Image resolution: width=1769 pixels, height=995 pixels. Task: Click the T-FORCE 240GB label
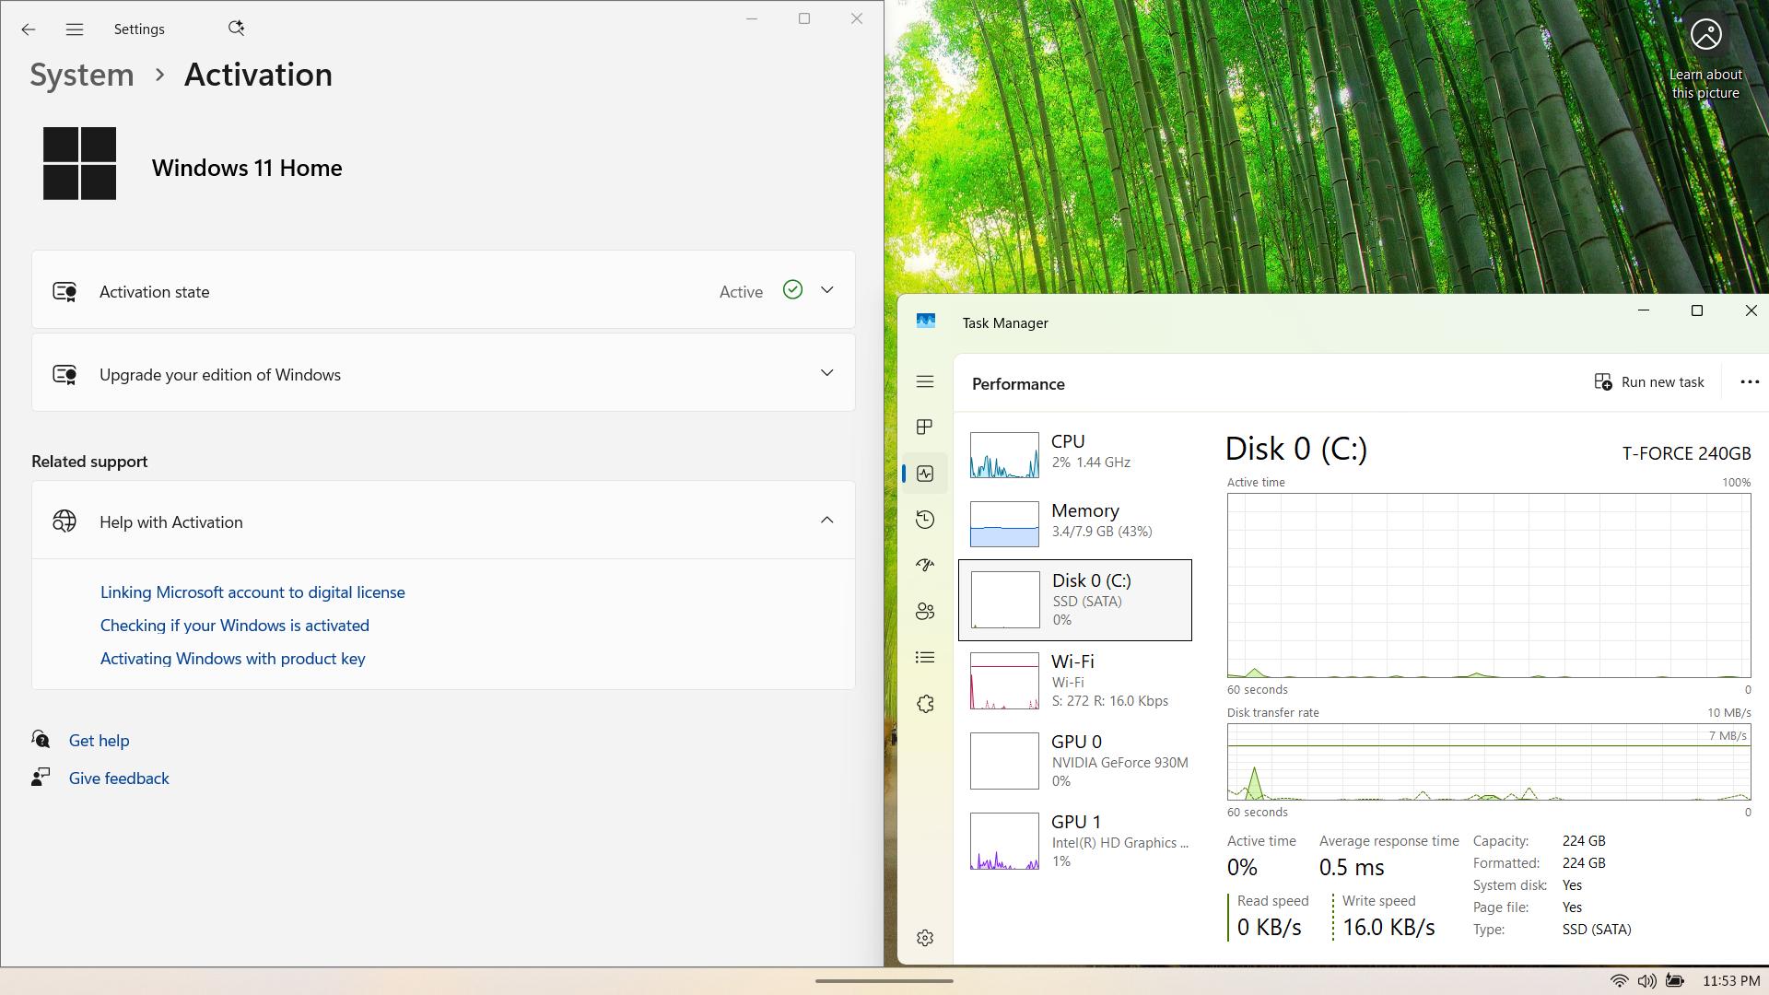tap(1686, 453)
